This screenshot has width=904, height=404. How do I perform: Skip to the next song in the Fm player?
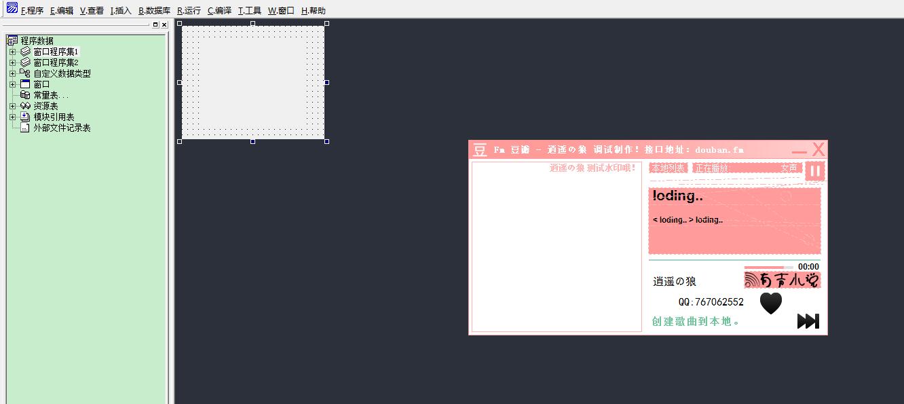coord(808,321)
